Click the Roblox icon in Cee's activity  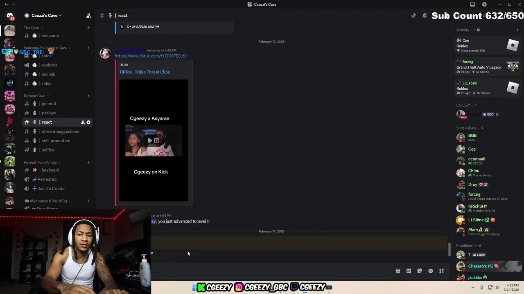pos(513,45)
